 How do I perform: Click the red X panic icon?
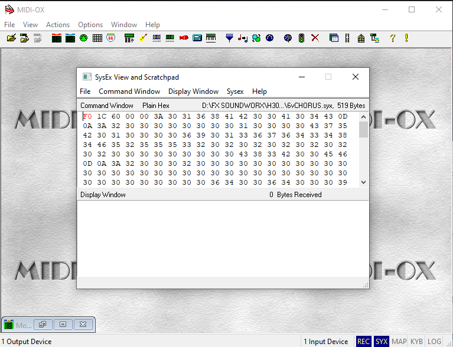pyautogui.click(x=315, y=38)
